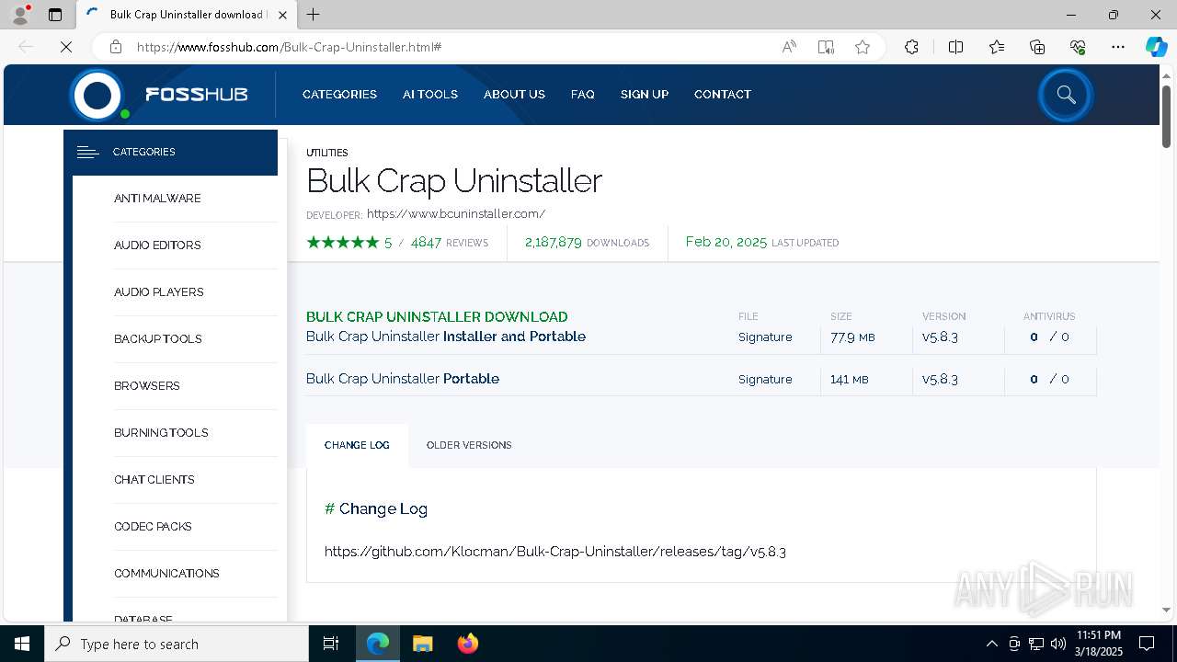The height and width of the screenshot is (662, 1177).
Task: Show hidden system tray icons
Action: click(991, 644)
